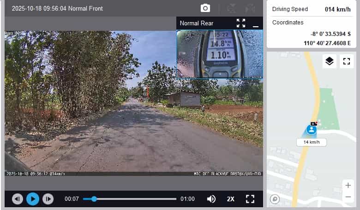Zoom in on the map
Screen dimensions: 360x210
coord(348,186)
